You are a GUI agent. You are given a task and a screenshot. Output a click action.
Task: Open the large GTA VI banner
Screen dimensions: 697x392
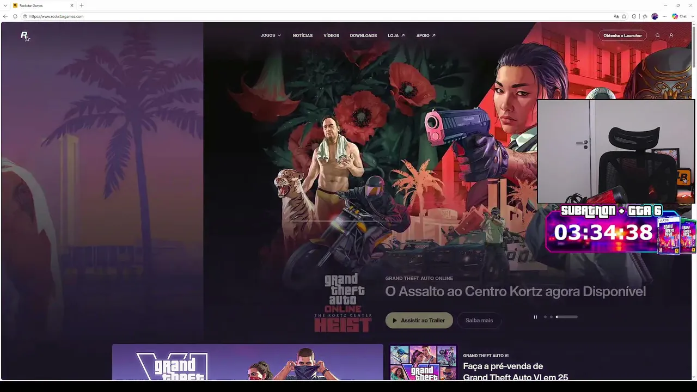(248, 362)
